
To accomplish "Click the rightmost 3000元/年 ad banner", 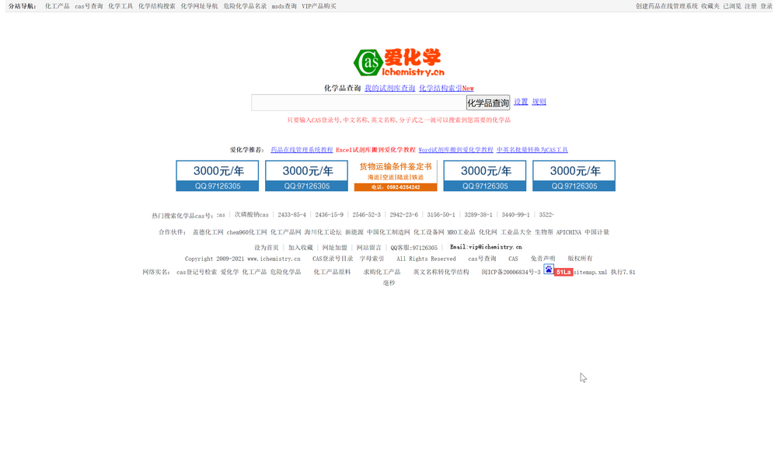I will [x=574, y=176].
